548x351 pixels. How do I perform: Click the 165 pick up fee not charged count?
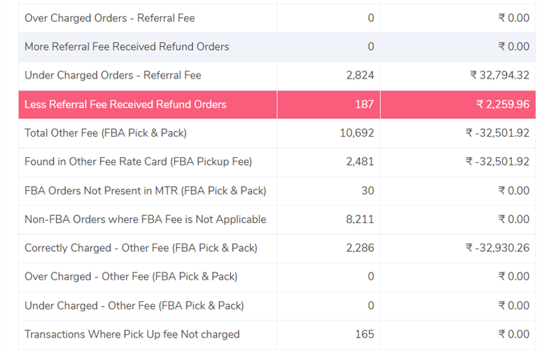point(365,334)
